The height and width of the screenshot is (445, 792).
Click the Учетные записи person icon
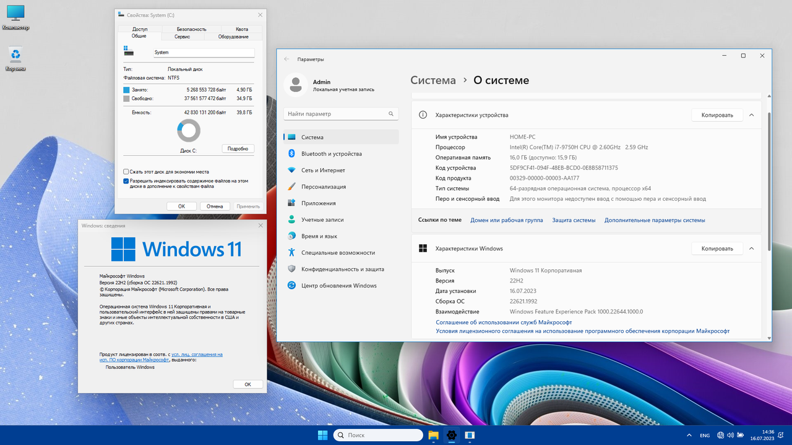[291, 219]
